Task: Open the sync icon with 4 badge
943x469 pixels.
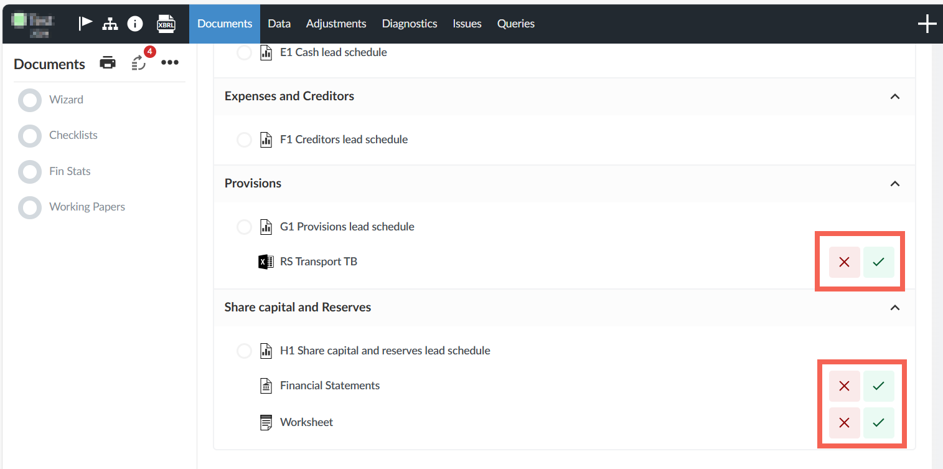Action: (139, 62)
